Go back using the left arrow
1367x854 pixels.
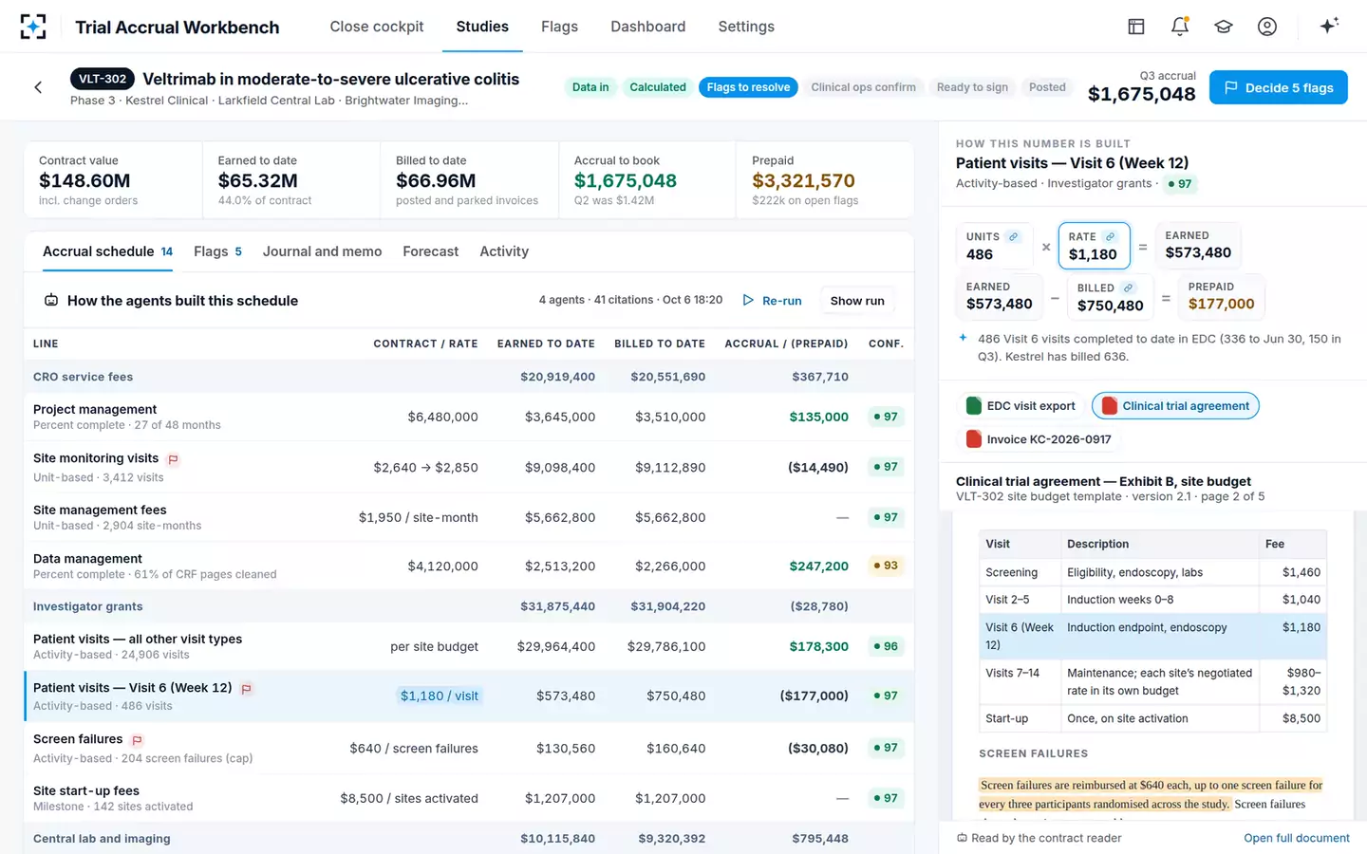(x=38, y=87)
